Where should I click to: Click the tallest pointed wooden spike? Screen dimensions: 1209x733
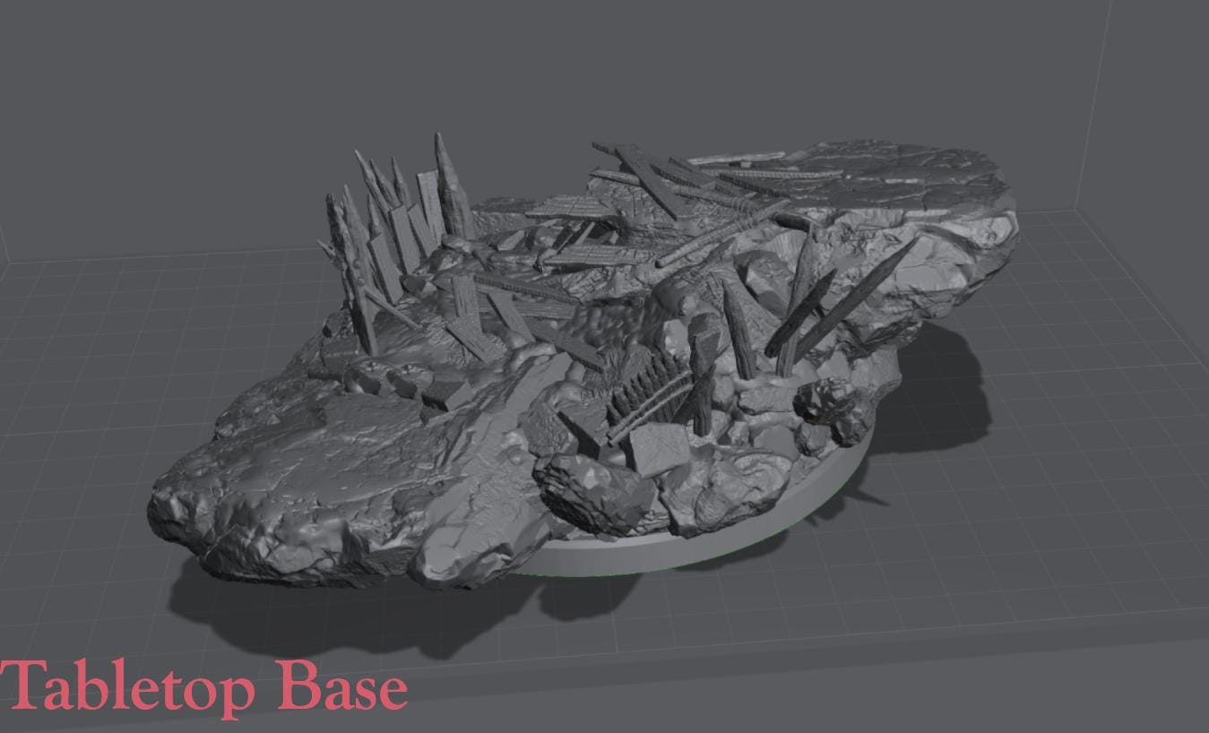[x=447, y=181]
